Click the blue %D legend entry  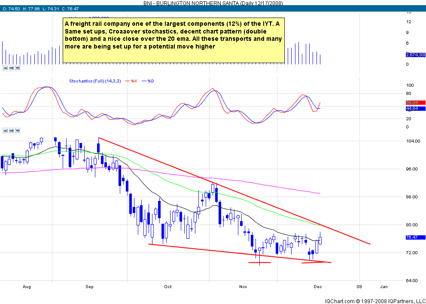click(x=148, y=81)
